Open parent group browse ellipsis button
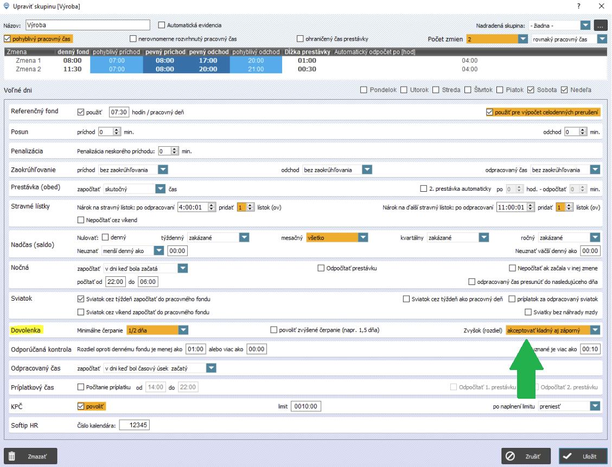Image resolution: width=612 pixels, height=467 pixels. (600, 25)
